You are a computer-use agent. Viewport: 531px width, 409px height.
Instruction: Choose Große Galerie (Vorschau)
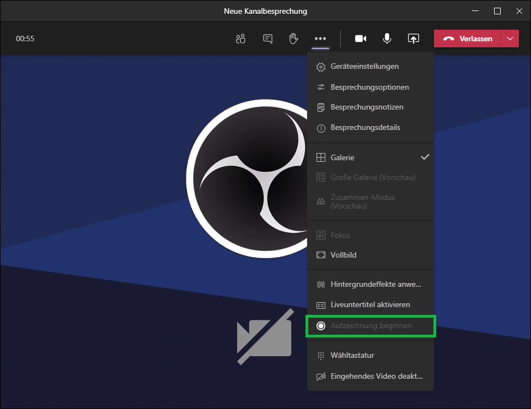point(371,177)
